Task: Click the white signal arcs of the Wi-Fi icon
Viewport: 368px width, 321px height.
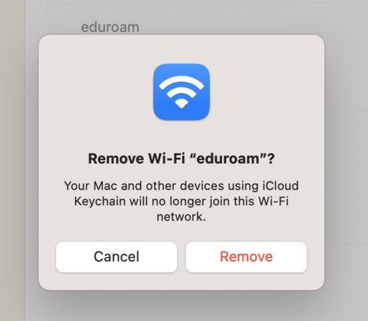Action: click(x=181, y=88)
